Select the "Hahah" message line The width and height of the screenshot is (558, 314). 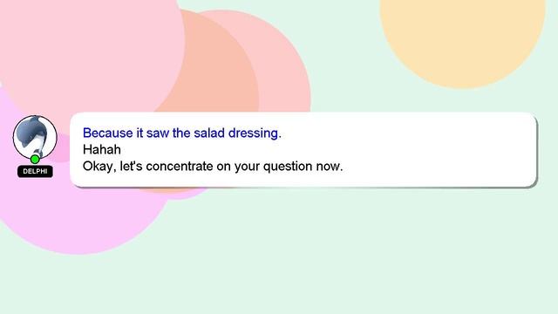tap(102, 149)
